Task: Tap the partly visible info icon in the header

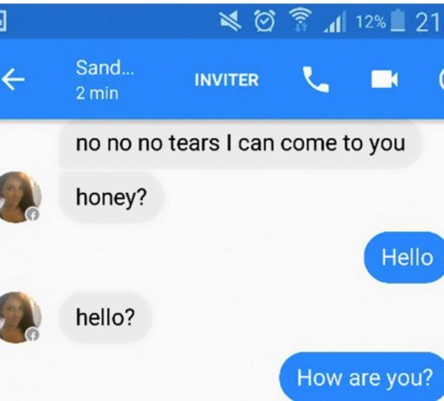Action: click(441, 79)
